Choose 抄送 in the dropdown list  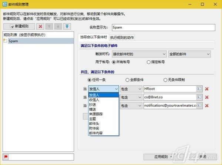104,105
